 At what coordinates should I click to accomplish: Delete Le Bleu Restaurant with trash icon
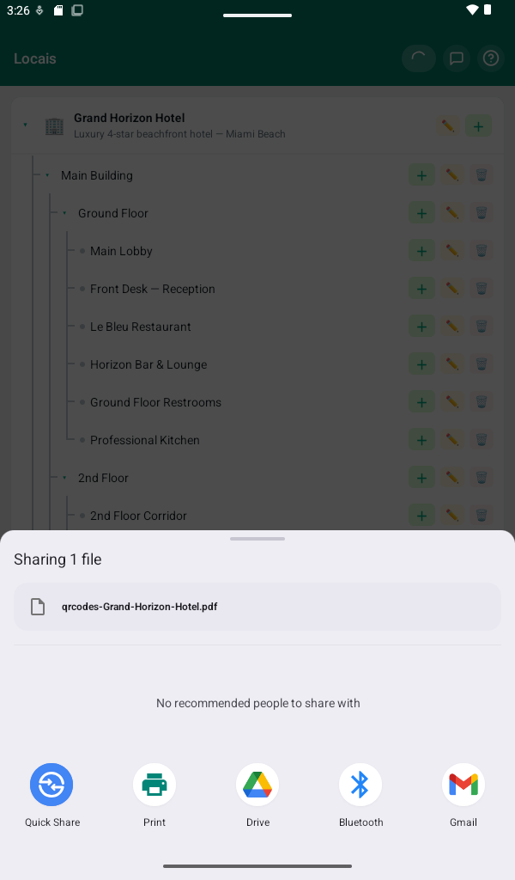[482, 327]
